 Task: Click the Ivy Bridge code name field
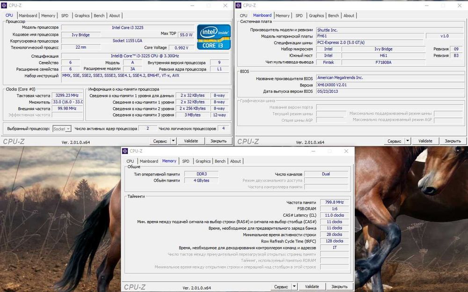click(80, 35)
